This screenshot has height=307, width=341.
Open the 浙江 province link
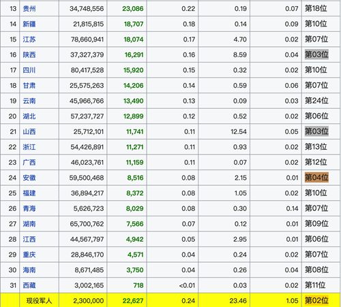pos(29,147)
